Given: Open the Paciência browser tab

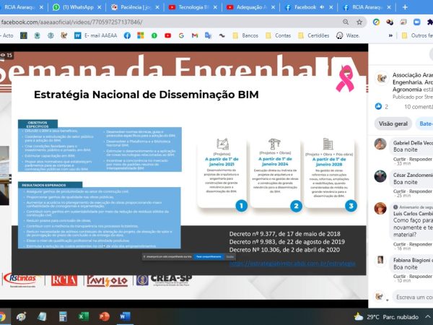Looking at the screenshot, I should pyautogui.click(x=131, y=7).
